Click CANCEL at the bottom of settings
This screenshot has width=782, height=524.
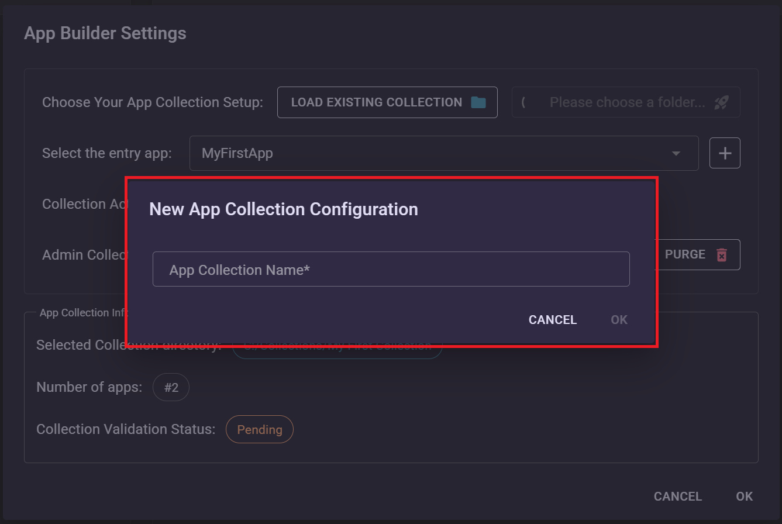tap(677, 496)
